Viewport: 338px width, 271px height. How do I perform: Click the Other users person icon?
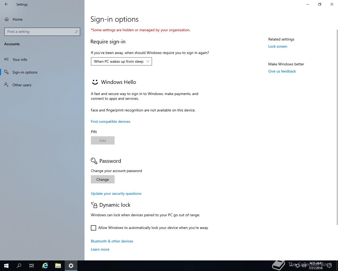6,85
